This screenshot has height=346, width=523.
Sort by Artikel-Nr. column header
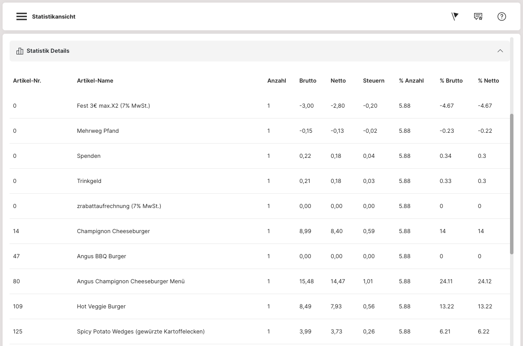click(27, 80)
